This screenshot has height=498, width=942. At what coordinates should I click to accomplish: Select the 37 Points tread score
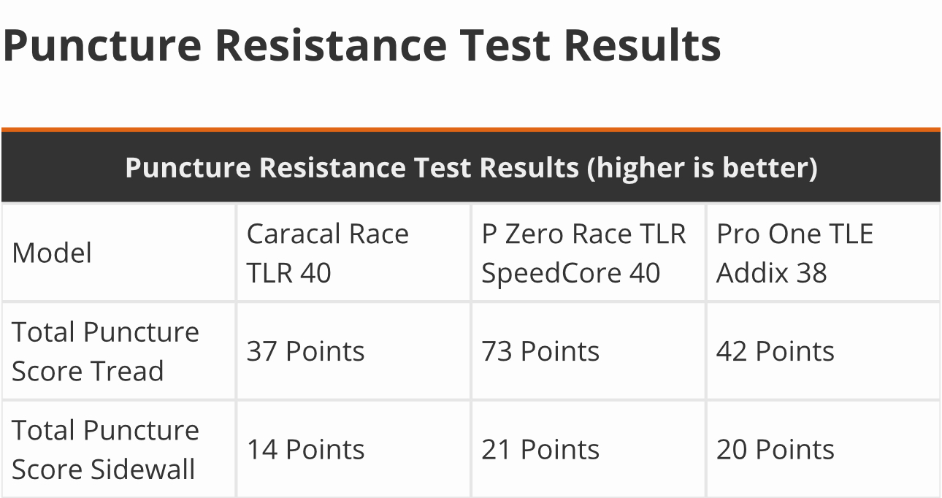point(305,351)
